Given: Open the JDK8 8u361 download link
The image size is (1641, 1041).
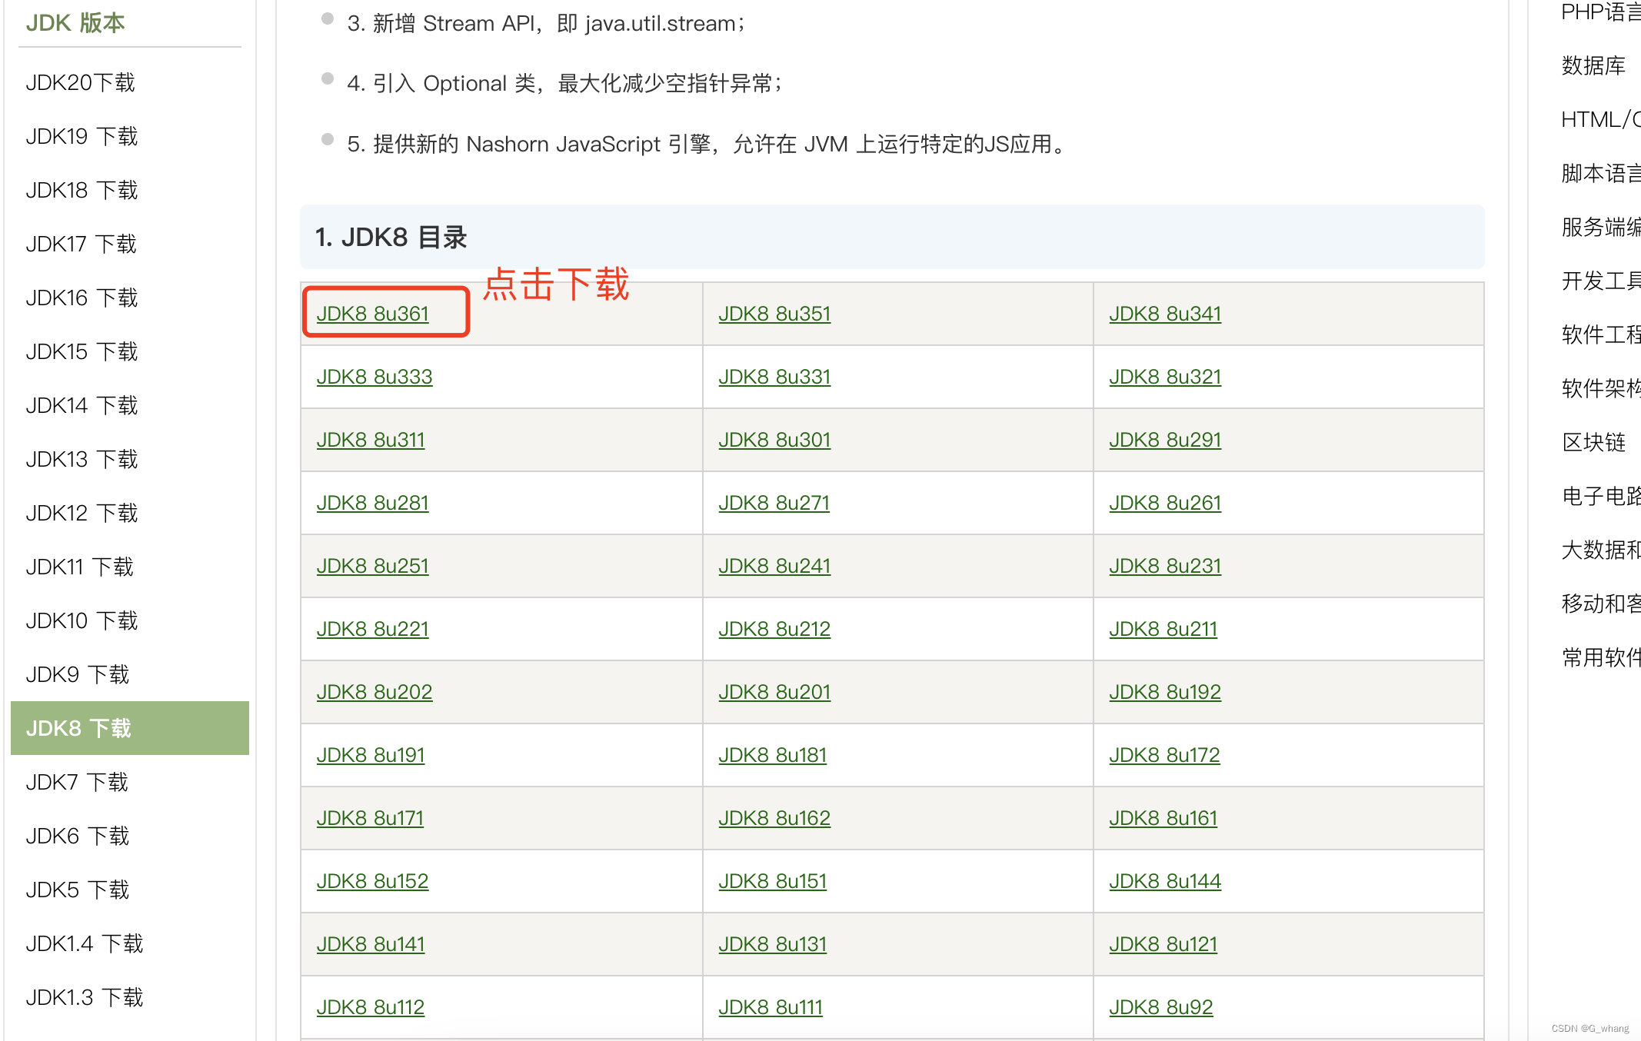Looking at the screenshot, I should tap(374, 313).
